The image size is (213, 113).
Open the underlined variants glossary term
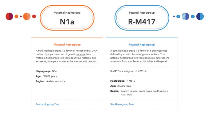[x=81, y=54]
